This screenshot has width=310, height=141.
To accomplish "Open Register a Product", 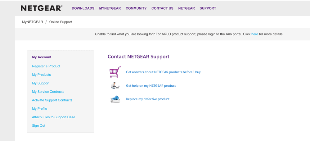I will pos(46,66).
